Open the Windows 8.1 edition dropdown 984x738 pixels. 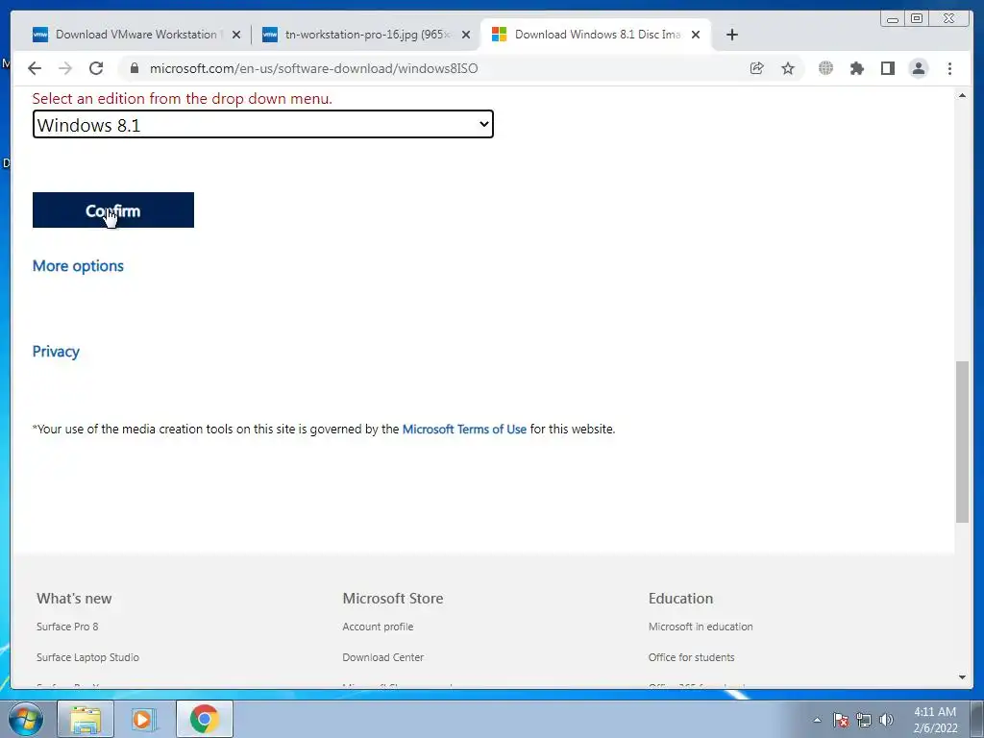[263, 124]
